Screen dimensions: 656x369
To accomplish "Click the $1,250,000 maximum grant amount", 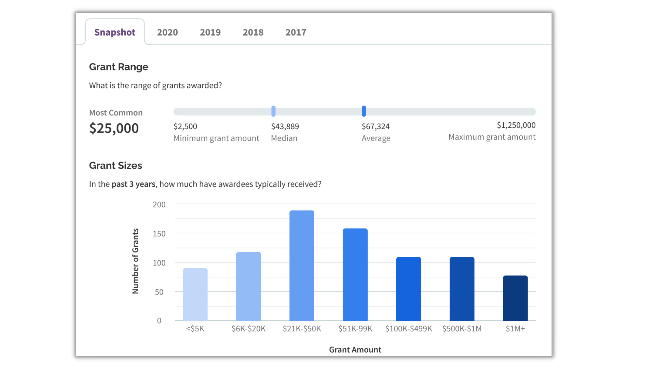I will coord(516,125).
